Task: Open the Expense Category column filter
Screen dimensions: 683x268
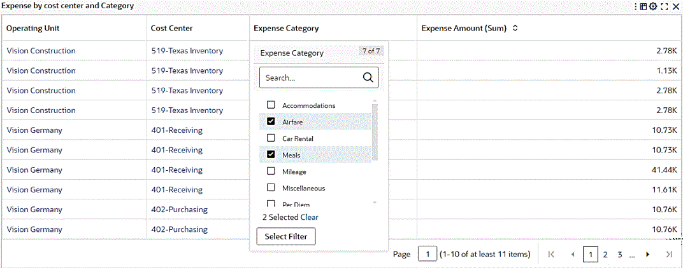Action: pos(286,29)
